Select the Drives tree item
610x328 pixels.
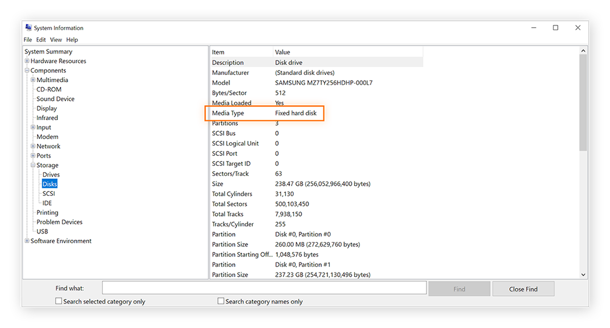pos(50,174)
